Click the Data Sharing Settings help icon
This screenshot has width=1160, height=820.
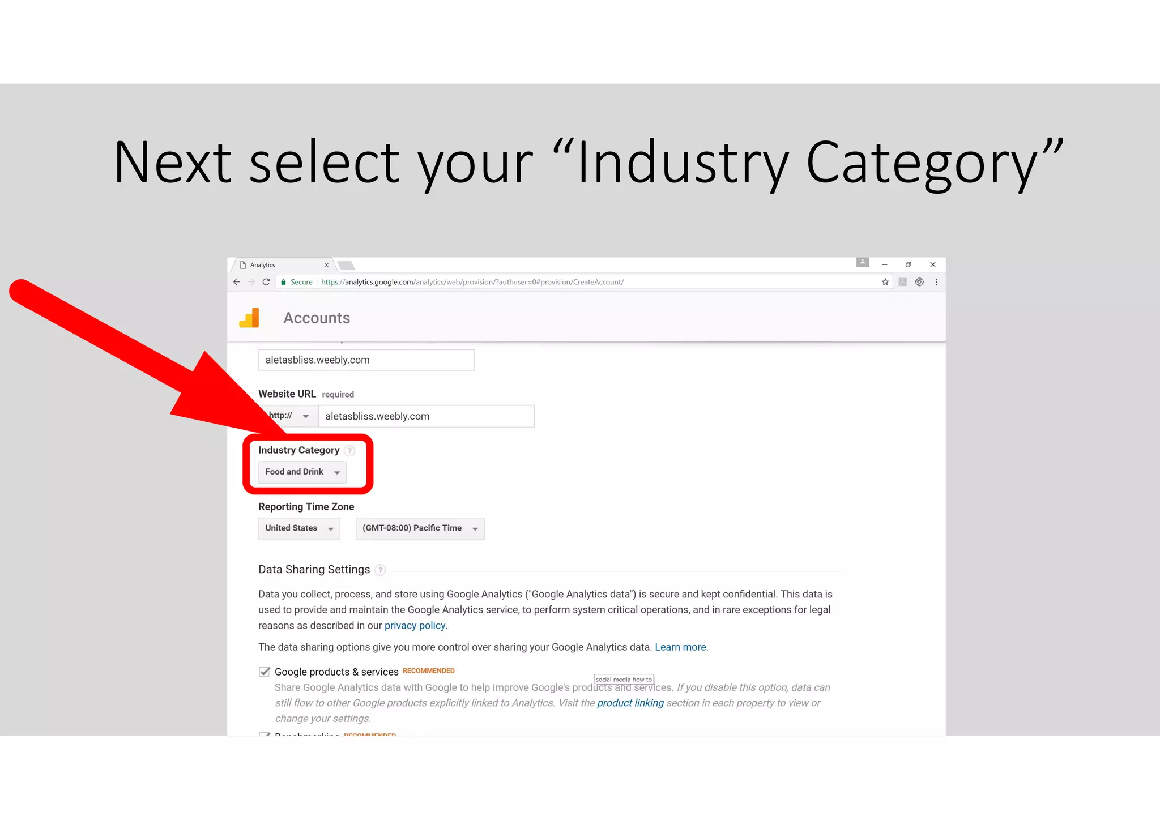pos(381,570)
